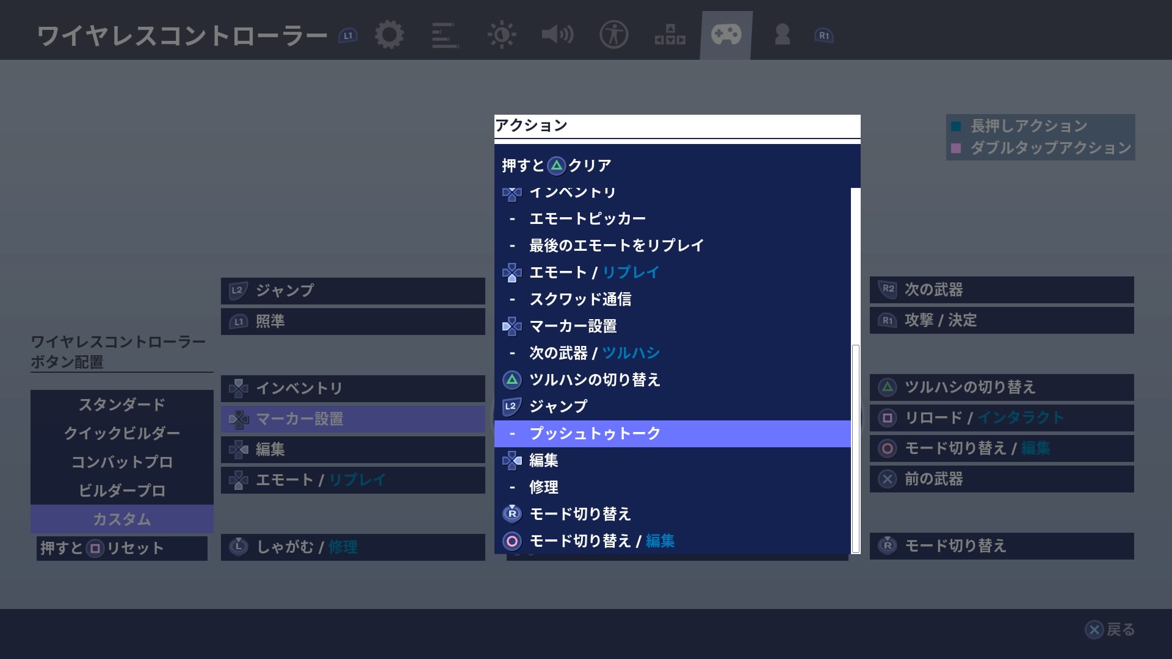Select コンバットプロ layout preset
Image resolution: width=1172 pixels, height=659 pixels.
point(122,462)
